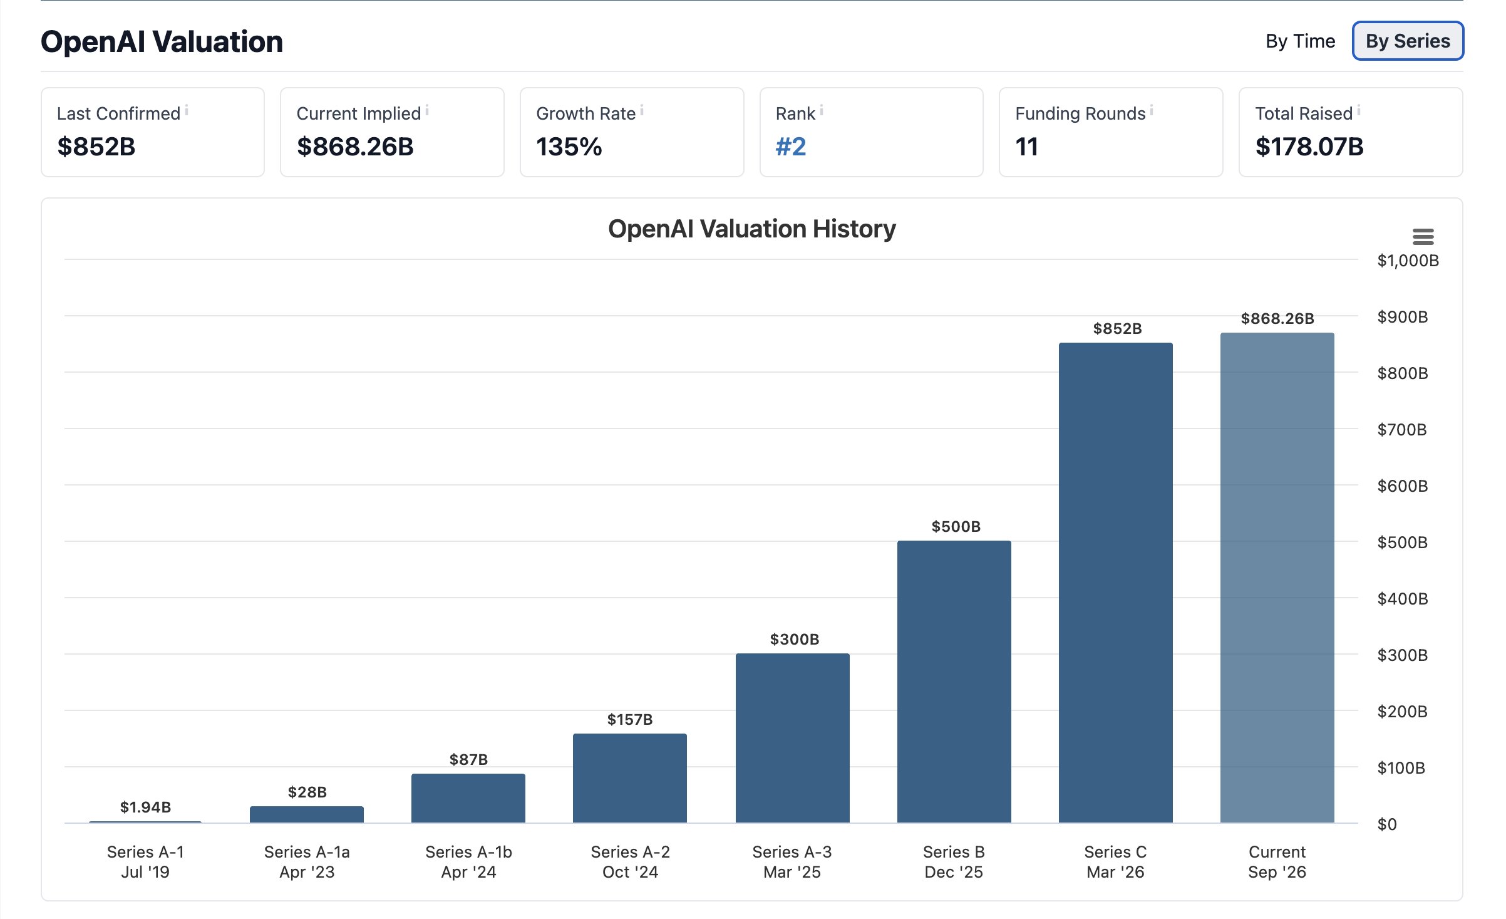Screen dimensions: 1506x919
Task: Click the Series A-2 $157B bar
Action: coord(630,778)
